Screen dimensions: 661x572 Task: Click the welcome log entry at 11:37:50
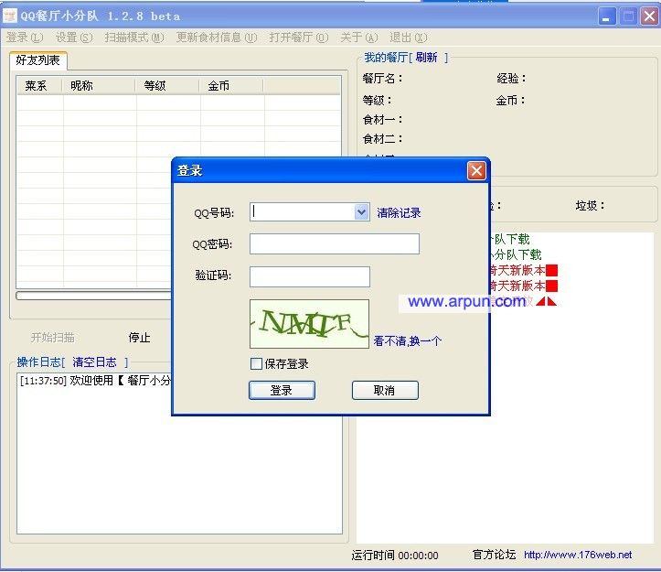point(95,381)
